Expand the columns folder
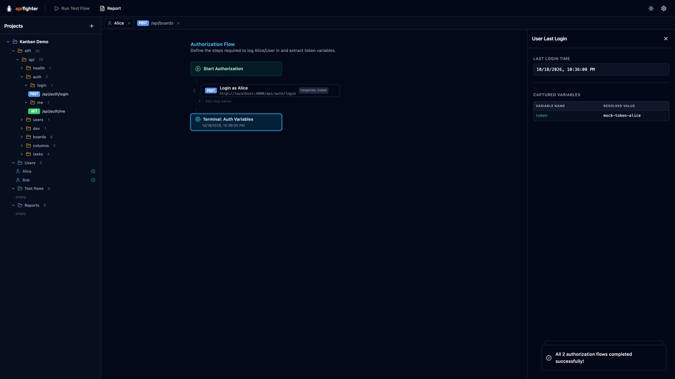Screen dimensions: 675x379 22,145
